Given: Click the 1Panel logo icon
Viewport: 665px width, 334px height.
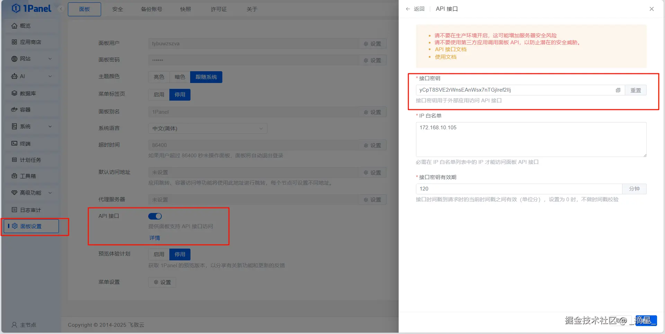Looking at the screenshot, I should coord(16,8).
